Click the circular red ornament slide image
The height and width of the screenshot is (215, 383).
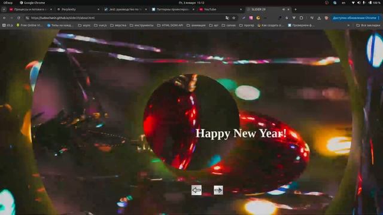point(191,122)
